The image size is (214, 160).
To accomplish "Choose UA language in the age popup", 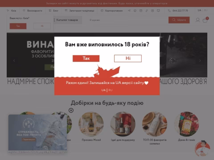I will point(103,90).
